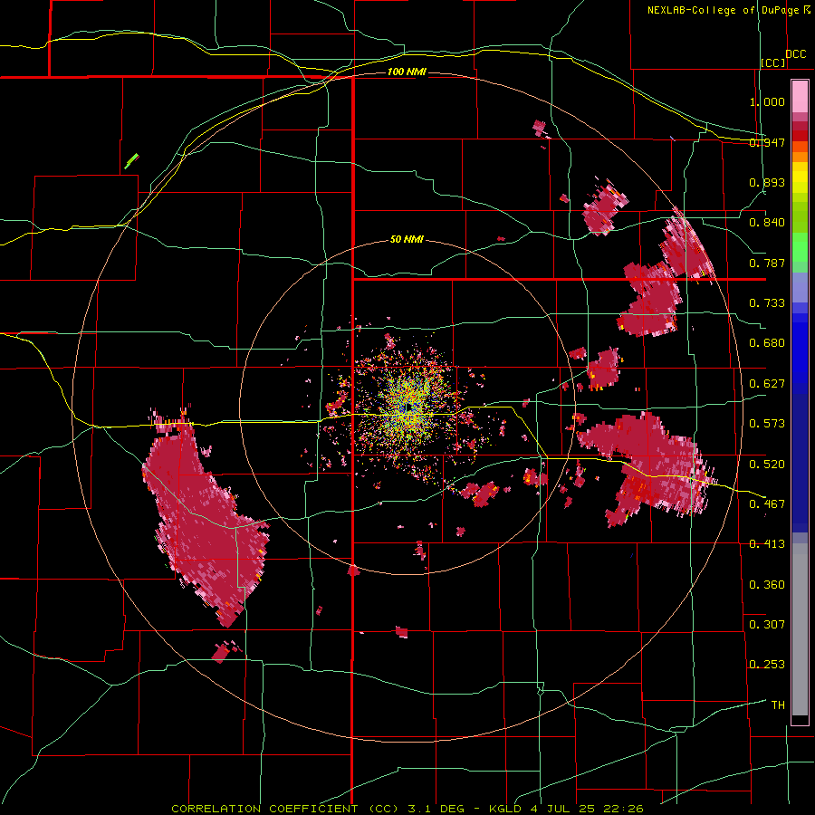Screen dimensions: 815x815
Task: Select the 0.680 scale value
Action: (x=767, y=343)
